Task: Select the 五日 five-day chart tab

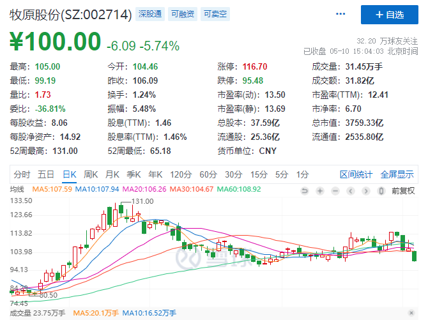Action: tap(45, 174)
